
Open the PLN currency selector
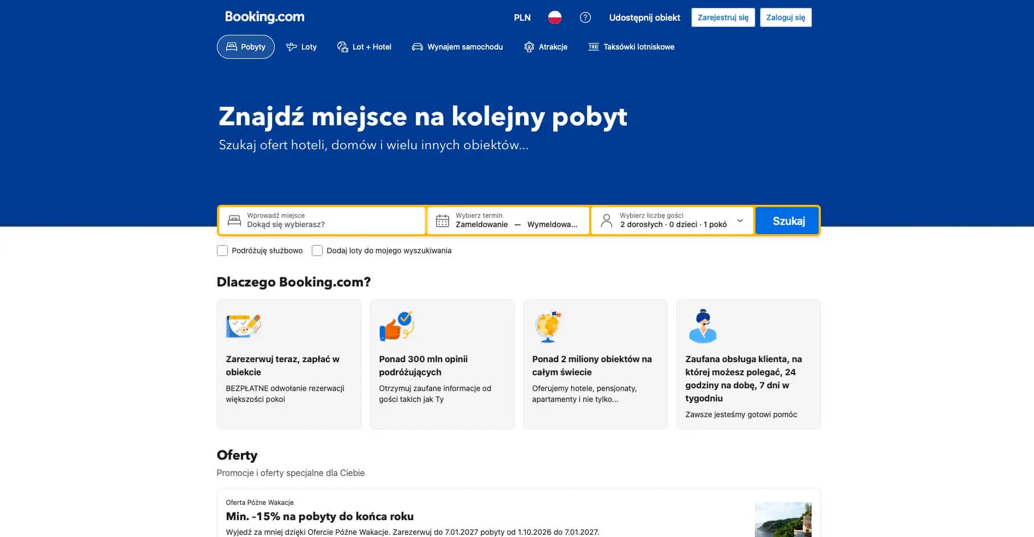coord(522,17)
